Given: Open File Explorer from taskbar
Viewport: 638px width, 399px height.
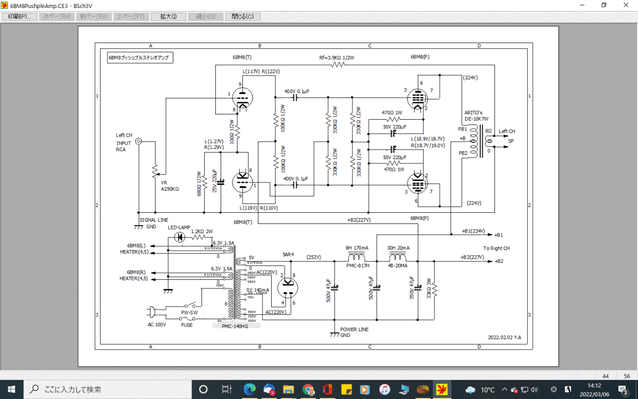Looking at the screenshot, I should (x=289, y=389).
